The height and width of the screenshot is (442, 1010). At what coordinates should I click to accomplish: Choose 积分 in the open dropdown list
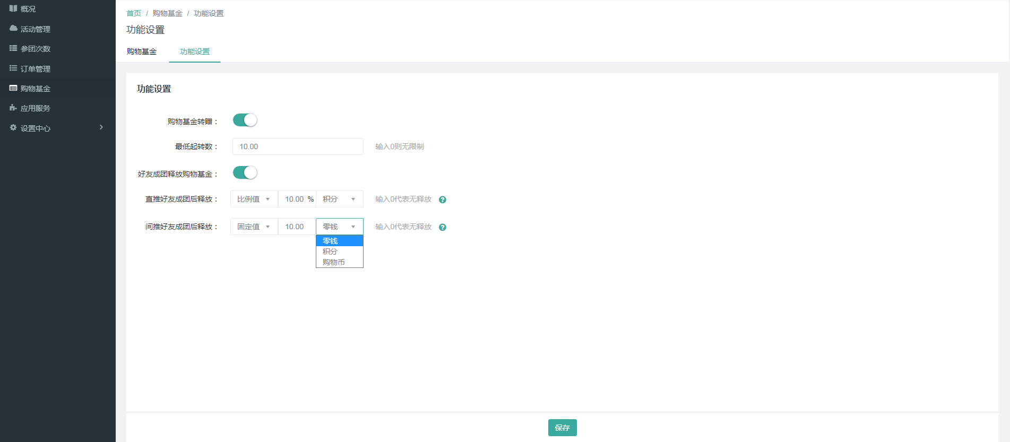(330, 252)
